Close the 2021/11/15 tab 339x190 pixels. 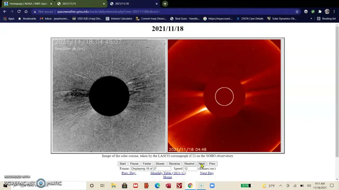[104, 4]
